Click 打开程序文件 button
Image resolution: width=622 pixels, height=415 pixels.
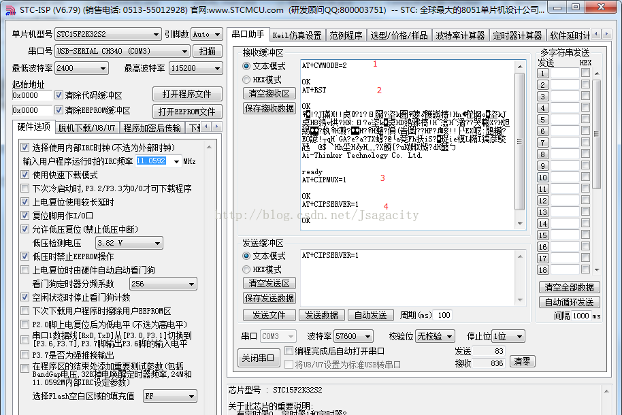(187, 94)
